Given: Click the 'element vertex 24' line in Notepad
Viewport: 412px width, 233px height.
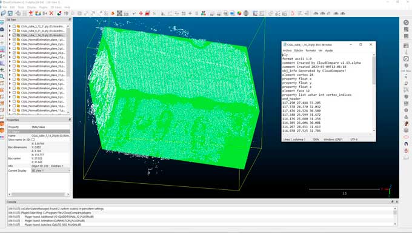Looking at the screenshot, I should 297,75.
